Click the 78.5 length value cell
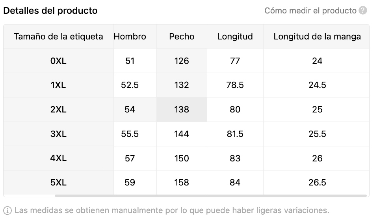This screenshot has width=379, height=221. [235, 85]
